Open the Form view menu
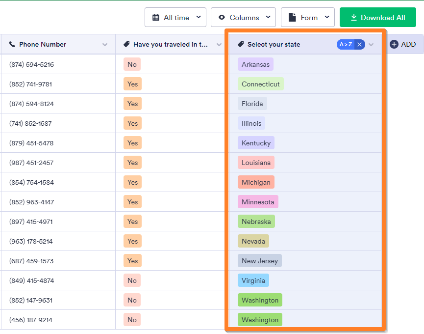 click(308, 18)
